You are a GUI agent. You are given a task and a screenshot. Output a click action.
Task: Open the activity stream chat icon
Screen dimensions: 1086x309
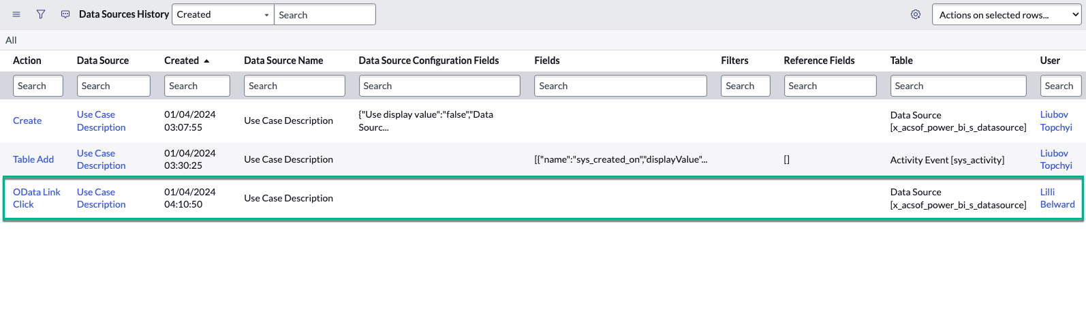[65, 14]
